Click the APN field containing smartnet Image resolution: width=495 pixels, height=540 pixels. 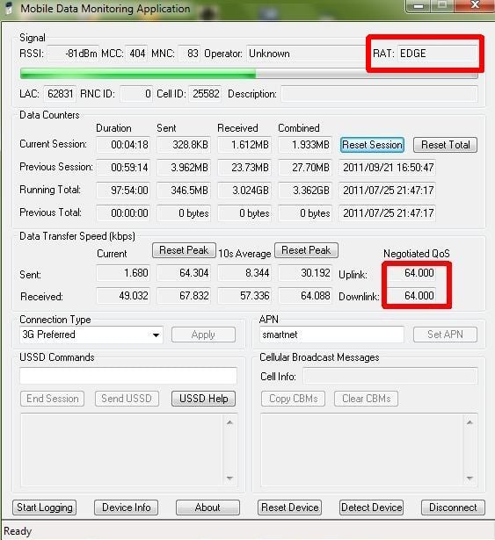pos(331,335)
